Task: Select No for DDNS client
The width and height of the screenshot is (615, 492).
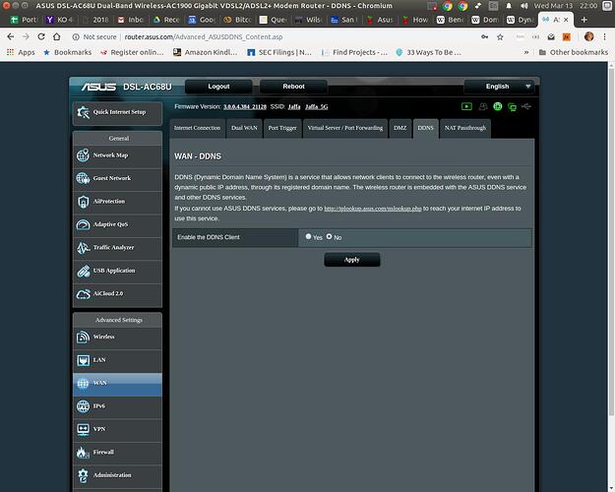Action: coord(329,236)
